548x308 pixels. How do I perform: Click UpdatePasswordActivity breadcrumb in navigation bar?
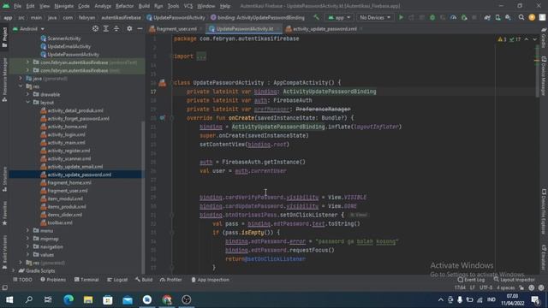tap(176, 17)
